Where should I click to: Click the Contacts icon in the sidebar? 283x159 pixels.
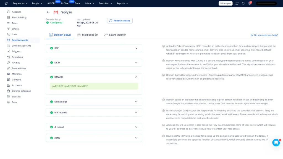pyautogui.click(x=8, y=80)
